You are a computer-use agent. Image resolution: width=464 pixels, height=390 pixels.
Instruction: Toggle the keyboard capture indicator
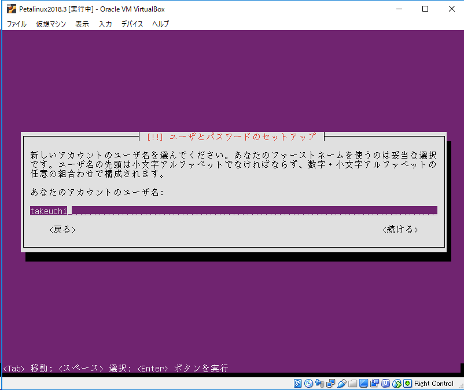tap(407, 383)
